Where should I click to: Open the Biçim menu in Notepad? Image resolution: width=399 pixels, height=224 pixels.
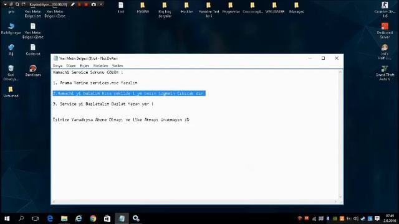(x=85, y=66)
